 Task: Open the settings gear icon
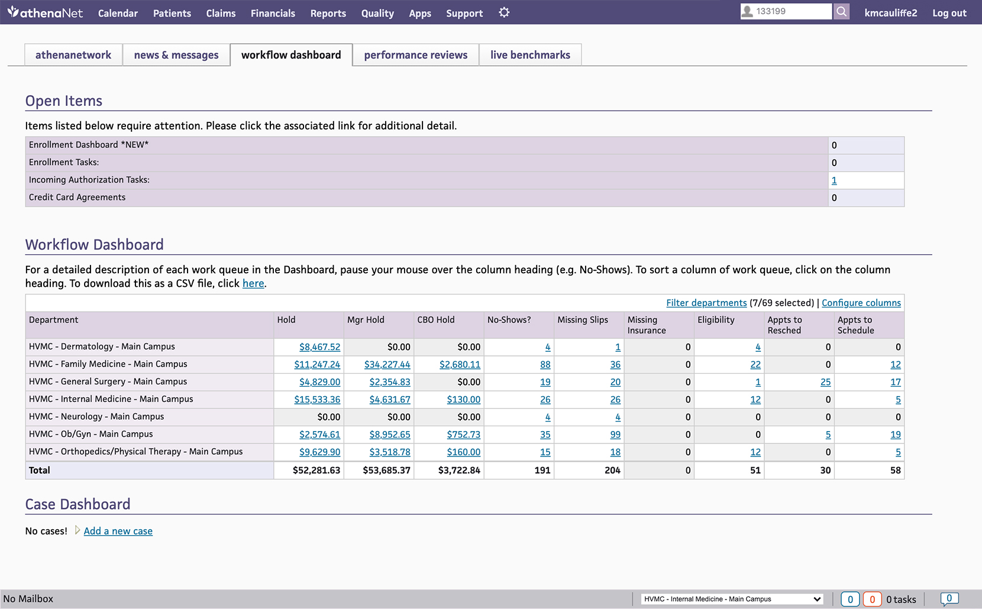pyautogui.click(x=504, y=12)
